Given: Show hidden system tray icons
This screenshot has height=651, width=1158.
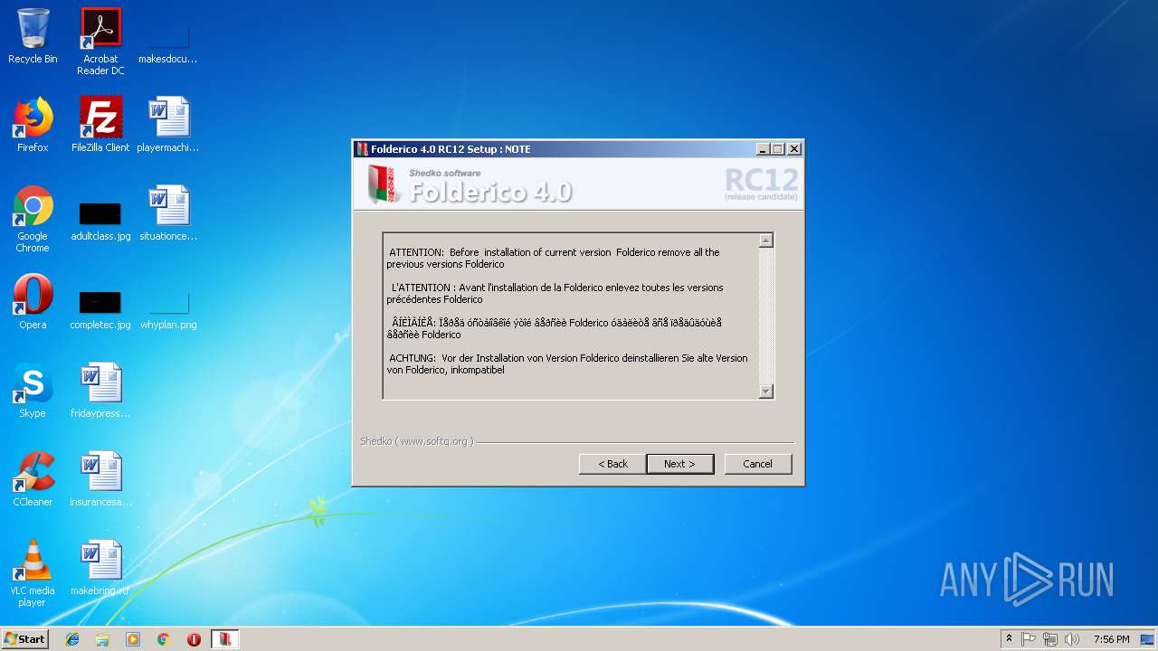Looking at the screenshot, I should 1009,638.
